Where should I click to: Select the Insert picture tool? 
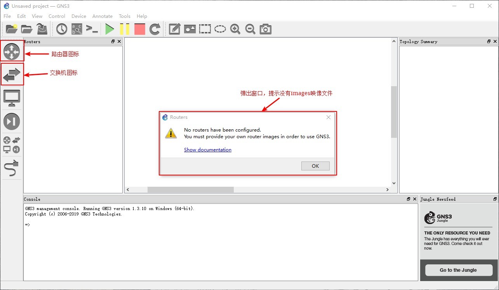[190, 29]
